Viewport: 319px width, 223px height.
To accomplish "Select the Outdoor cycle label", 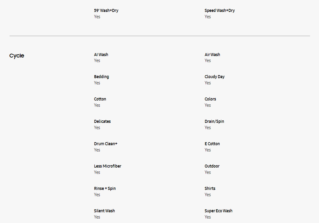I will click(x=212, y=166).
